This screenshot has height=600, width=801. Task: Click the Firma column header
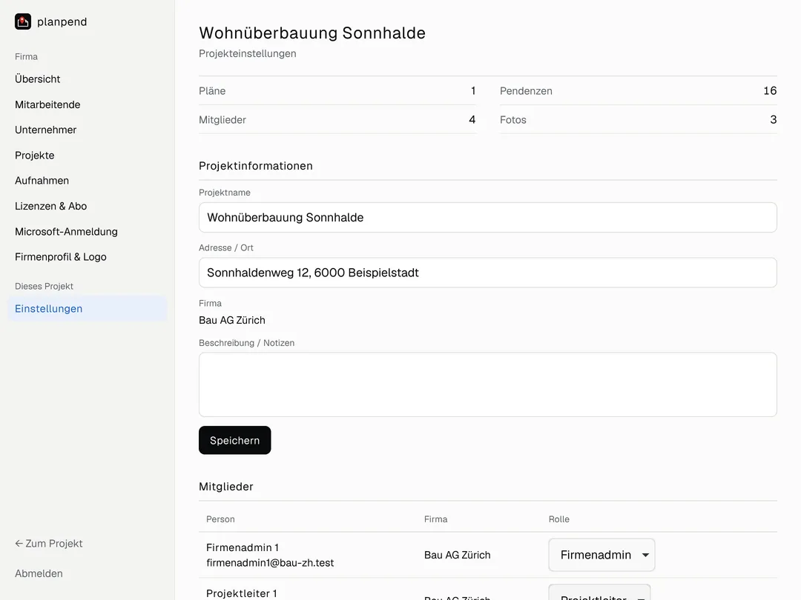(x=436, y=519)
